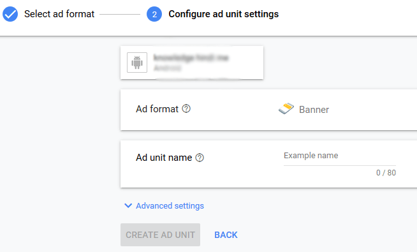This screenshot has height=252, width=417.
Task: Click the 'Banner' format text
Action: point(314,109)
